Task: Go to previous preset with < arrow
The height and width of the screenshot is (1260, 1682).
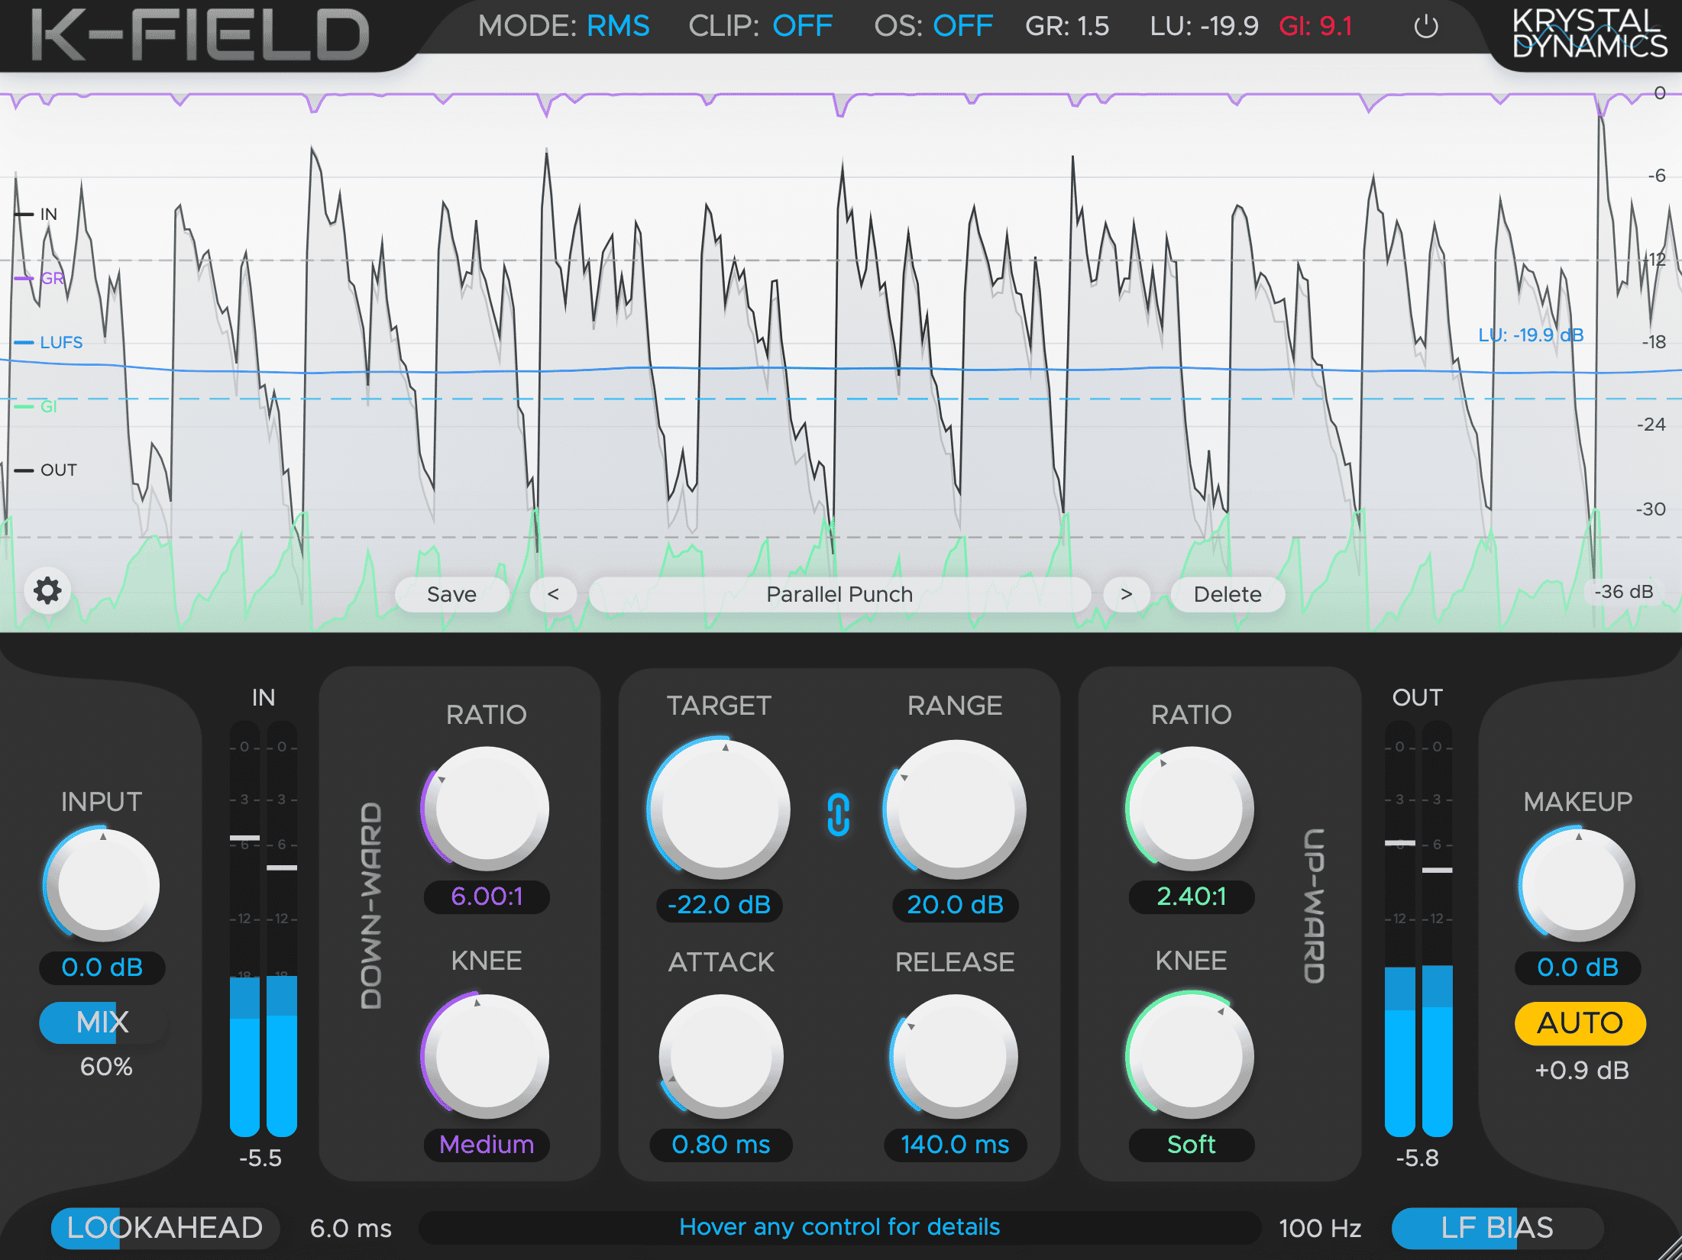Action: (553, 594)
